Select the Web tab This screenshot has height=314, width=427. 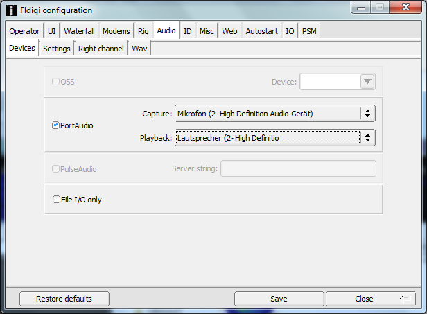229,31
